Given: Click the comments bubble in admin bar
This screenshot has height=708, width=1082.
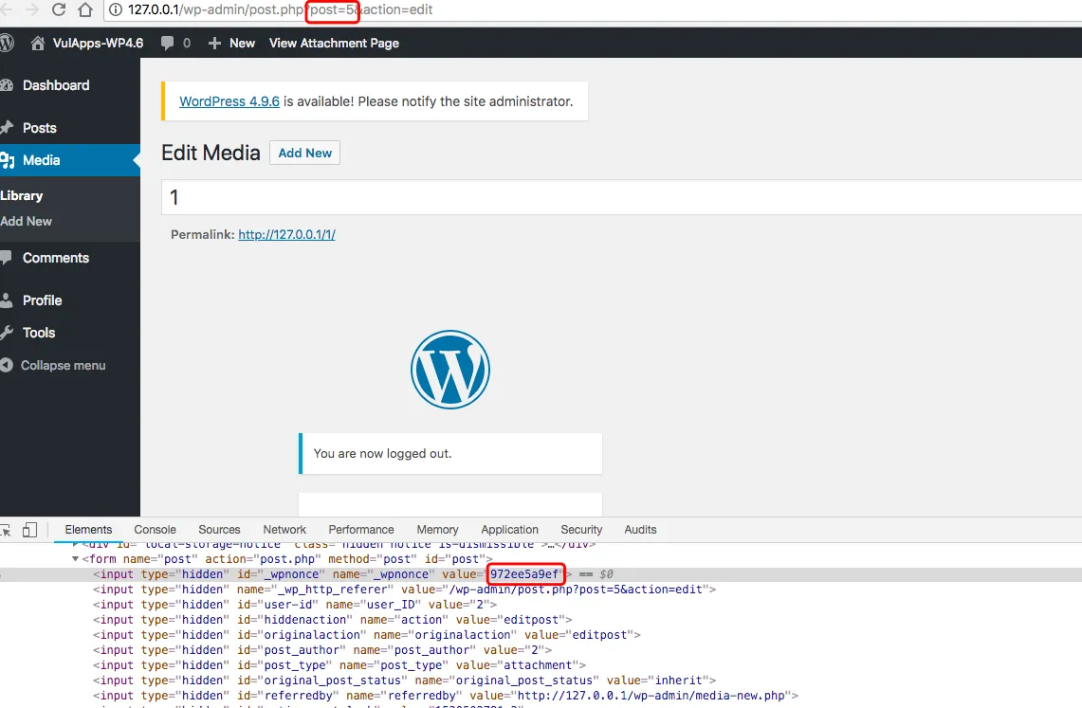Looking at the screenshot, I should pyautogui.click(x=175, y=43).
